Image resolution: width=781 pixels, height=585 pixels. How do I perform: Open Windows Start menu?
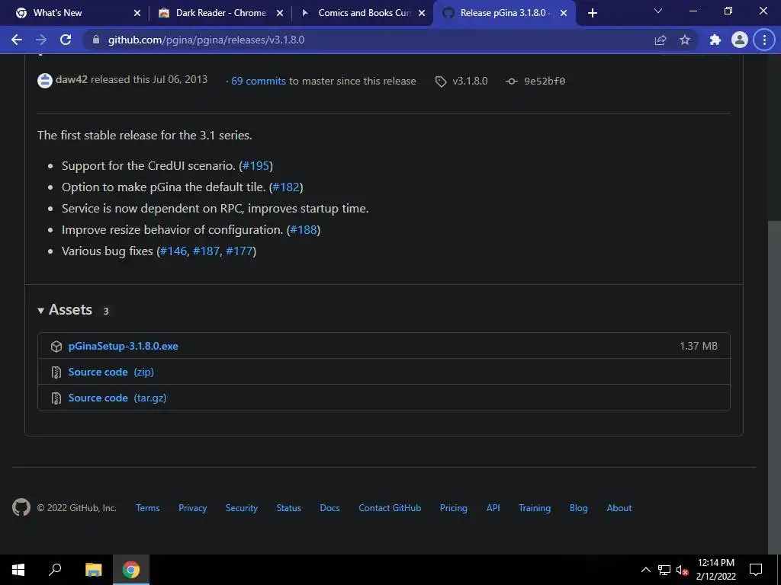[18, 570]
